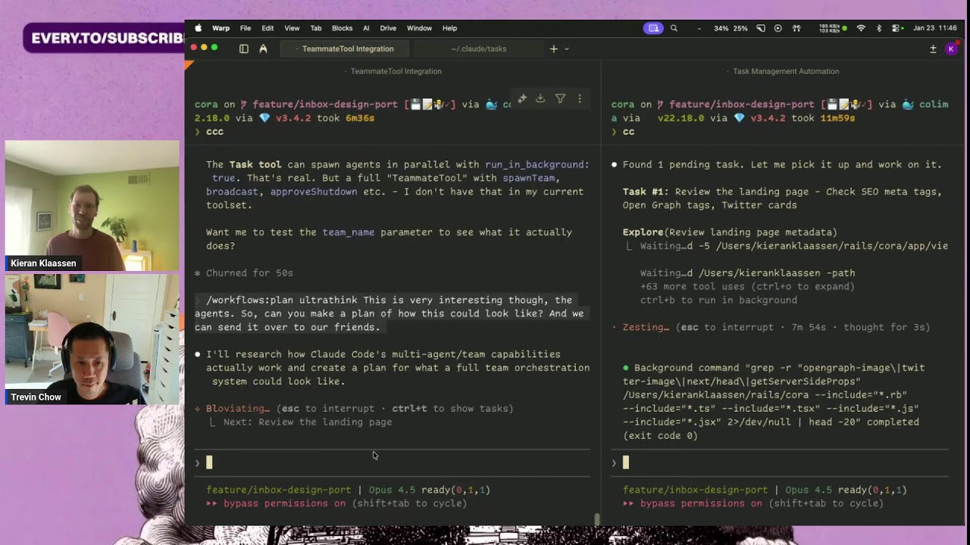Click the 'ccc' command in left pane
The width and height of the screenshot is (970, 545).
214,132
